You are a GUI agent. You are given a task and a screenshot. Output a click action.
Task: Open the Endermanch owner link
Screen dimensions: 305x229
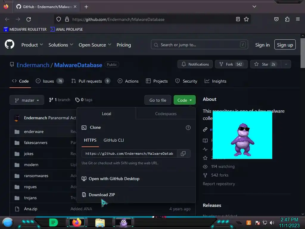[33, 65]
